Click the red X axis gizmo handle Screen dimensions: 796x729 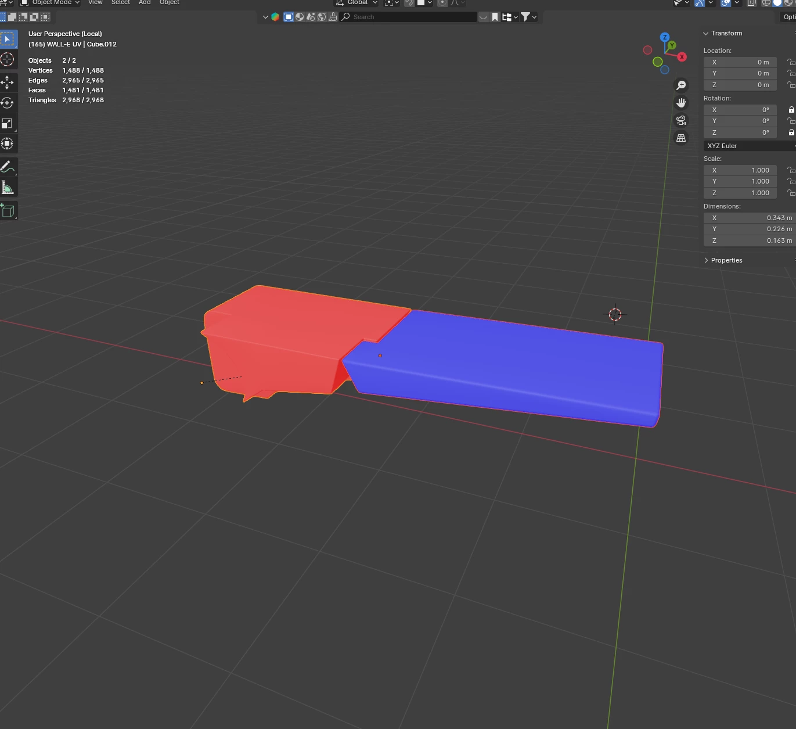coord(682,57)
